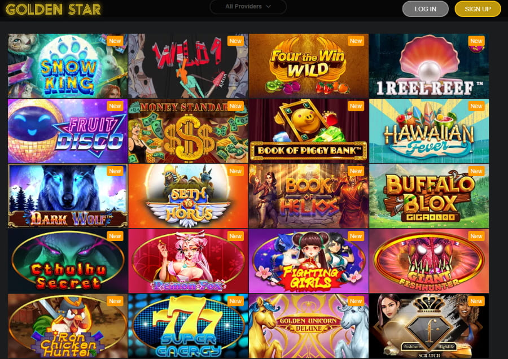The image size is (508, 359).
Task: Select the Fruit Disco game tile
Action: 68,131
